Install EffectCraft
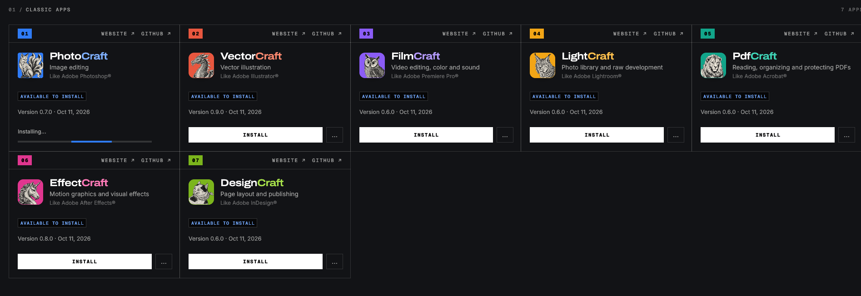Image resolution: width=861 pixels, height=296 pixels. coord(85,261)
